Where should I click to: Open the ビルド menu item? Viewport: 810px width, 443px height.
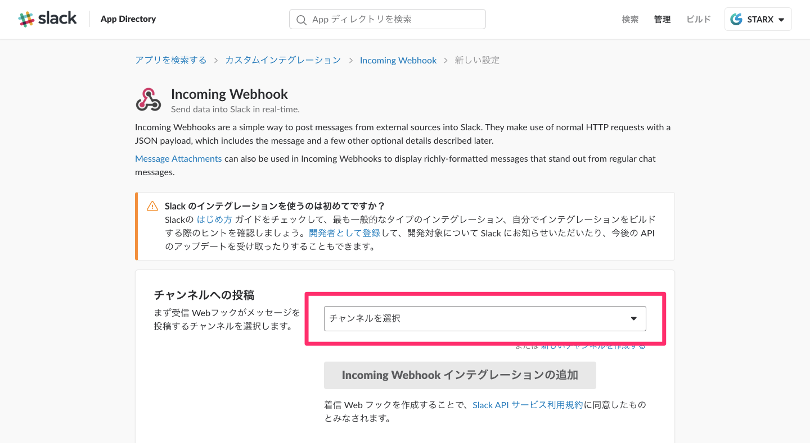click(699, 19)
